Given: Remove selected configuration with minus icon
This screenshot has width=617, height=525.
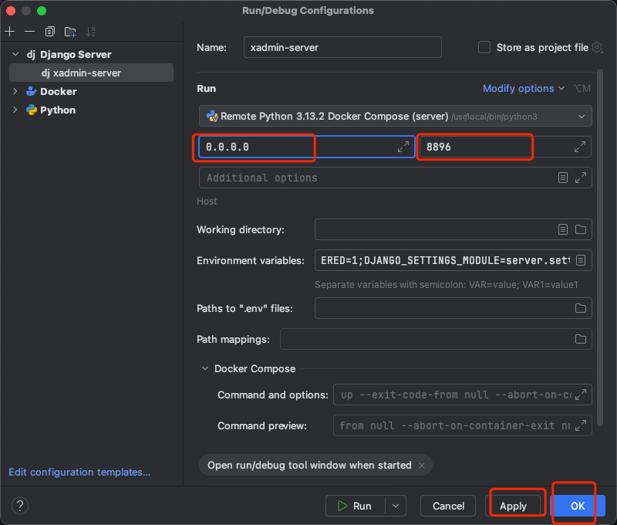Looking at the screenshot, I should pyautogui.click(x=29, y=32).
